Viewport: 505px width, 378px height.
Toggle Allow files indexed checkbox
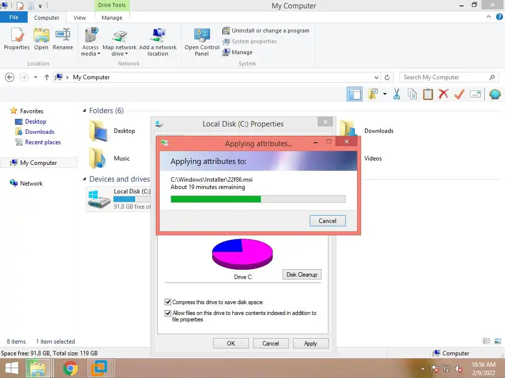click(168, 313)
